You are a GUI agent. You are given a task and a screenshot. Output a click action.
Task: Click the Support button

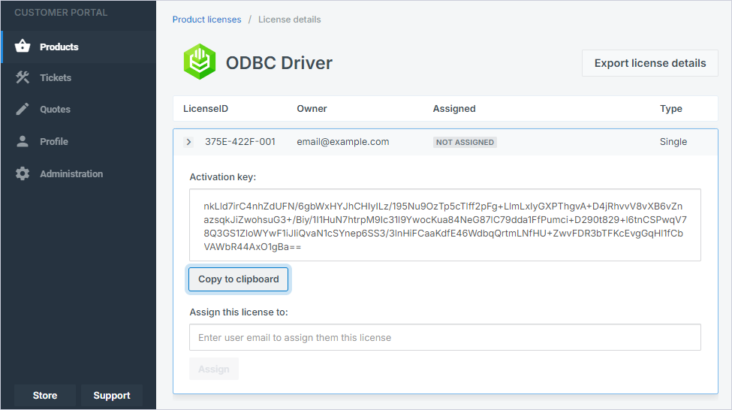coord(112,396)
